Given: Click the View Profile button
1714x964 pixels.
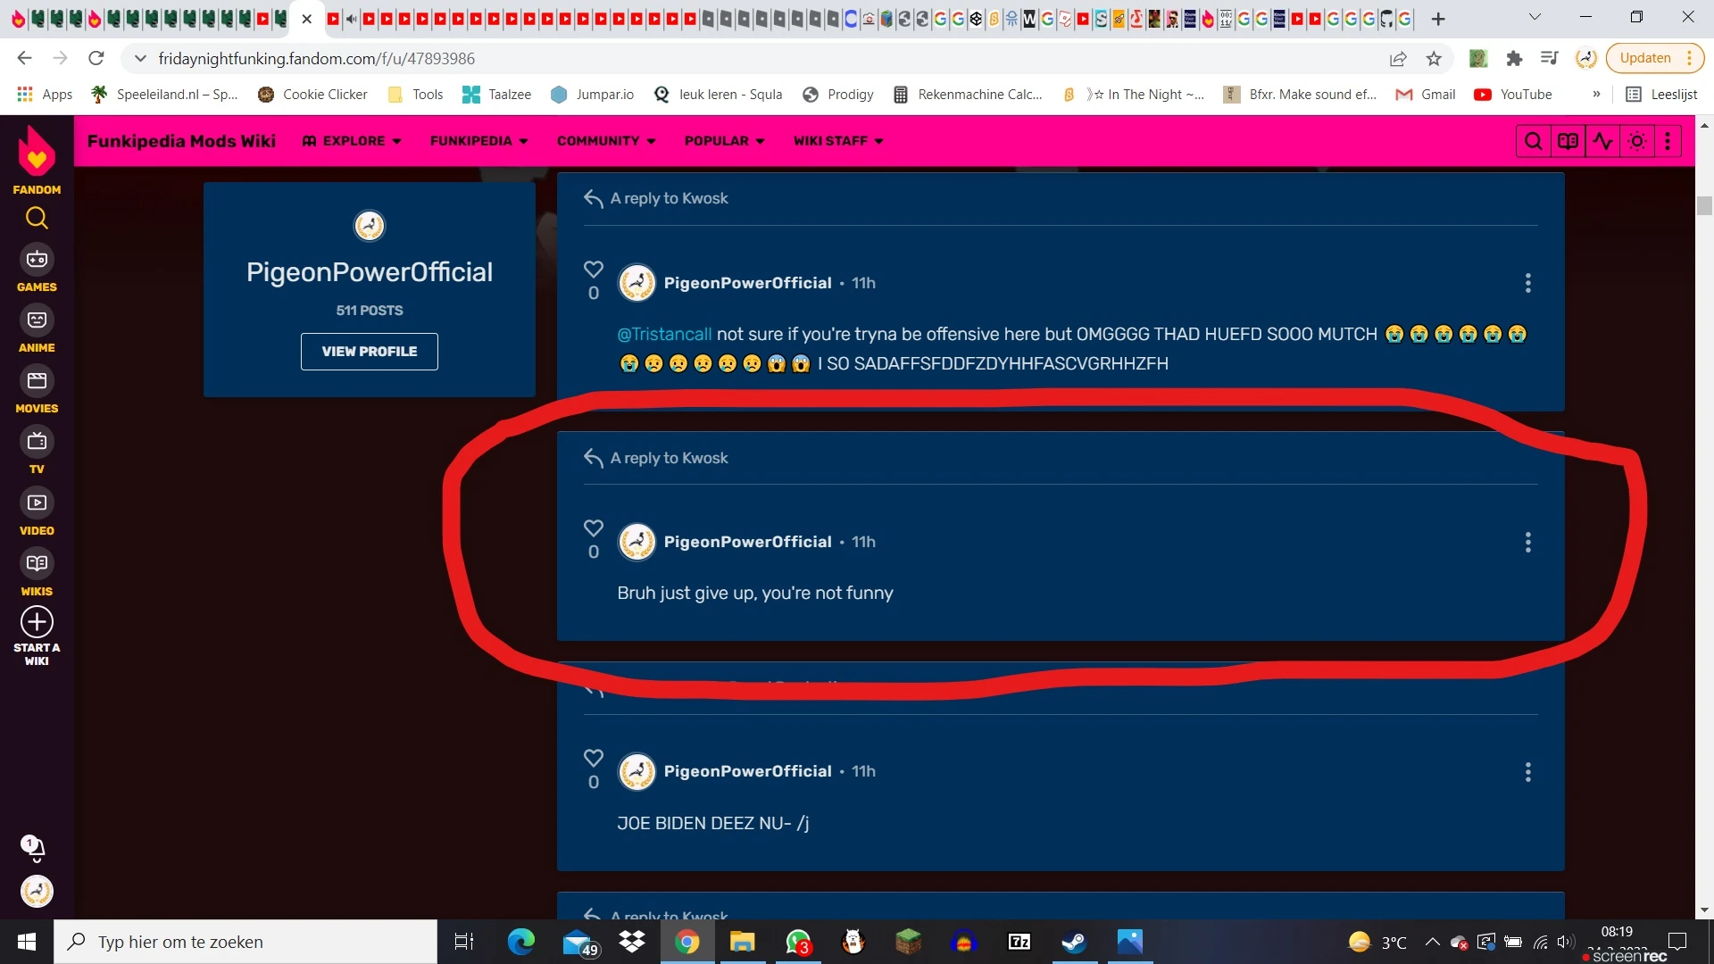Looking at the screenshot, I should 369,352.
